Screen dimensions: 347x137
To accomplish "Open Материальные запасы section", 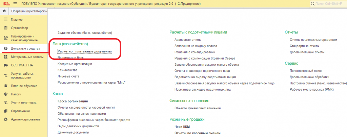I will click(x=27, y=57).
